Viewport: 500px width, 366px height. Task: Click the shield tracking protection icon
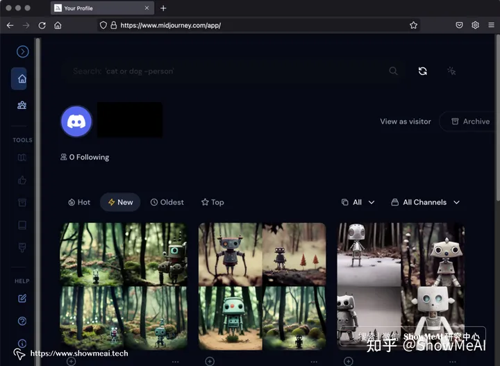coord(103,25)
